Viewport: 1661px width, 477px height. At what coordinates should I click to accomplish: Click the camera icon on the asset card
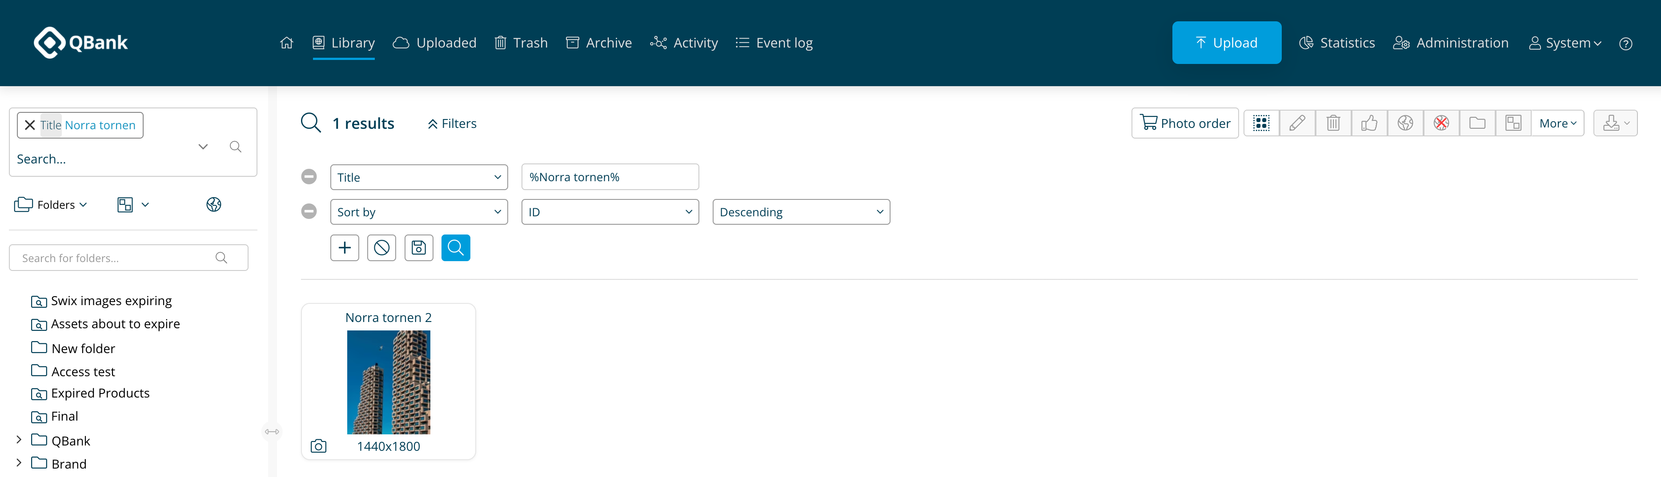click(318, 446)
